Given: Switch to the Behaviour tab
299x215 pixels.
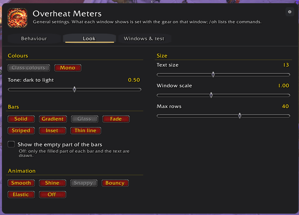Looking at the screenshot, I should [x=34, y=38].
